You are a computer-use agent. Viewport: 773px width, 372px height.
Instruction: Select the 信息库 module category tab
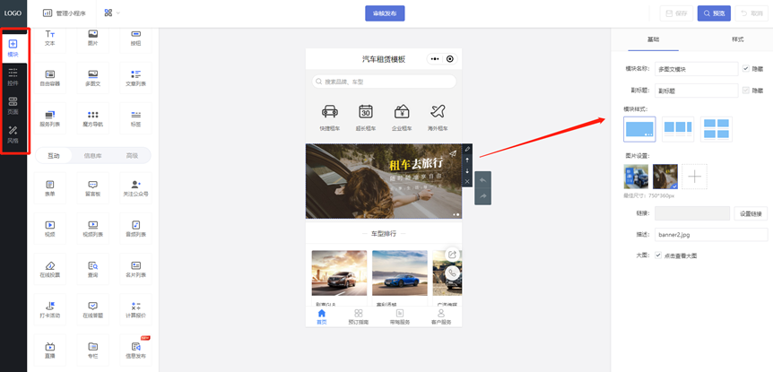click(92, 156)
